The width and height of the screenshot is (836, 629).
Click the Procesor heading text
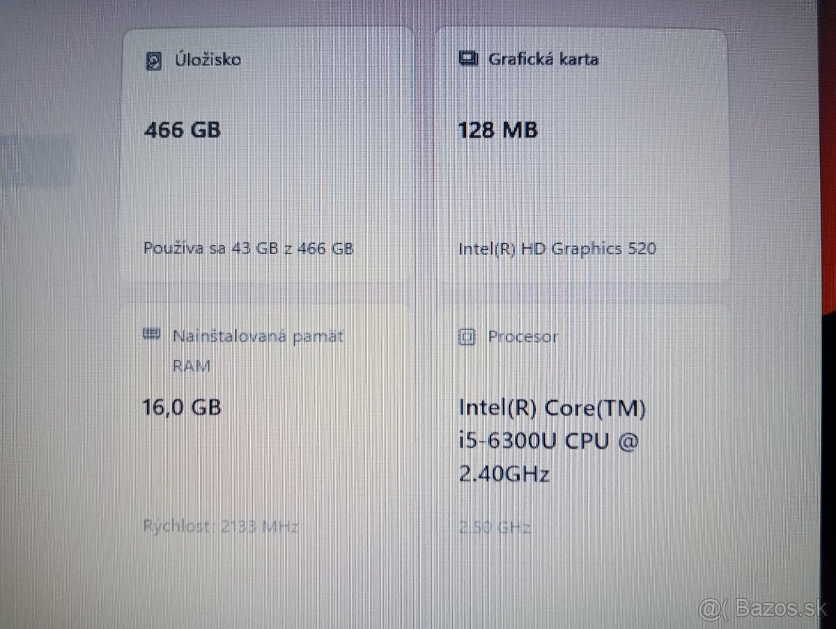tap(522, 337)
